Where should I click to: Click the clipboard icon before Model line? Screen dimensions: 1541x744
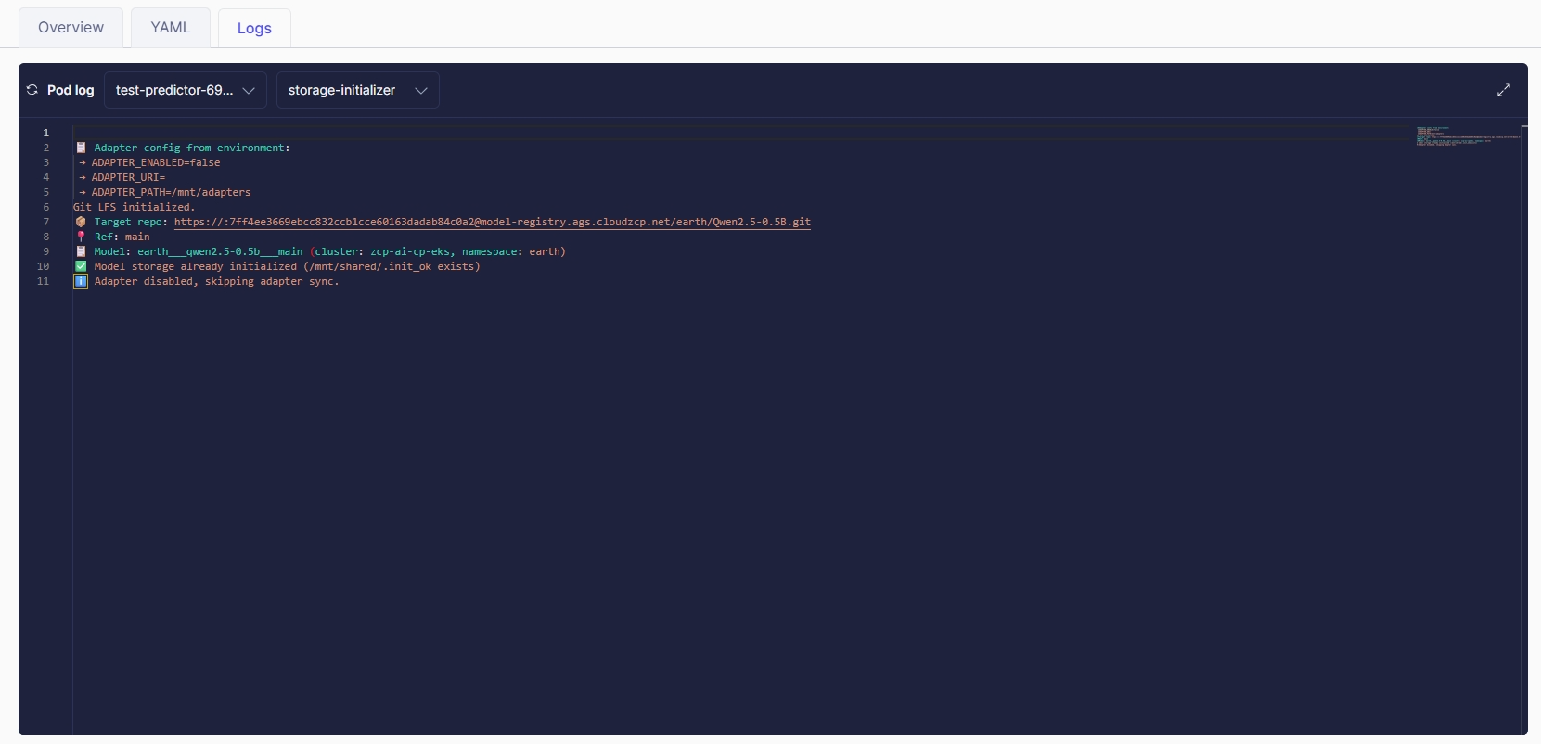click(x=81, y=251)
